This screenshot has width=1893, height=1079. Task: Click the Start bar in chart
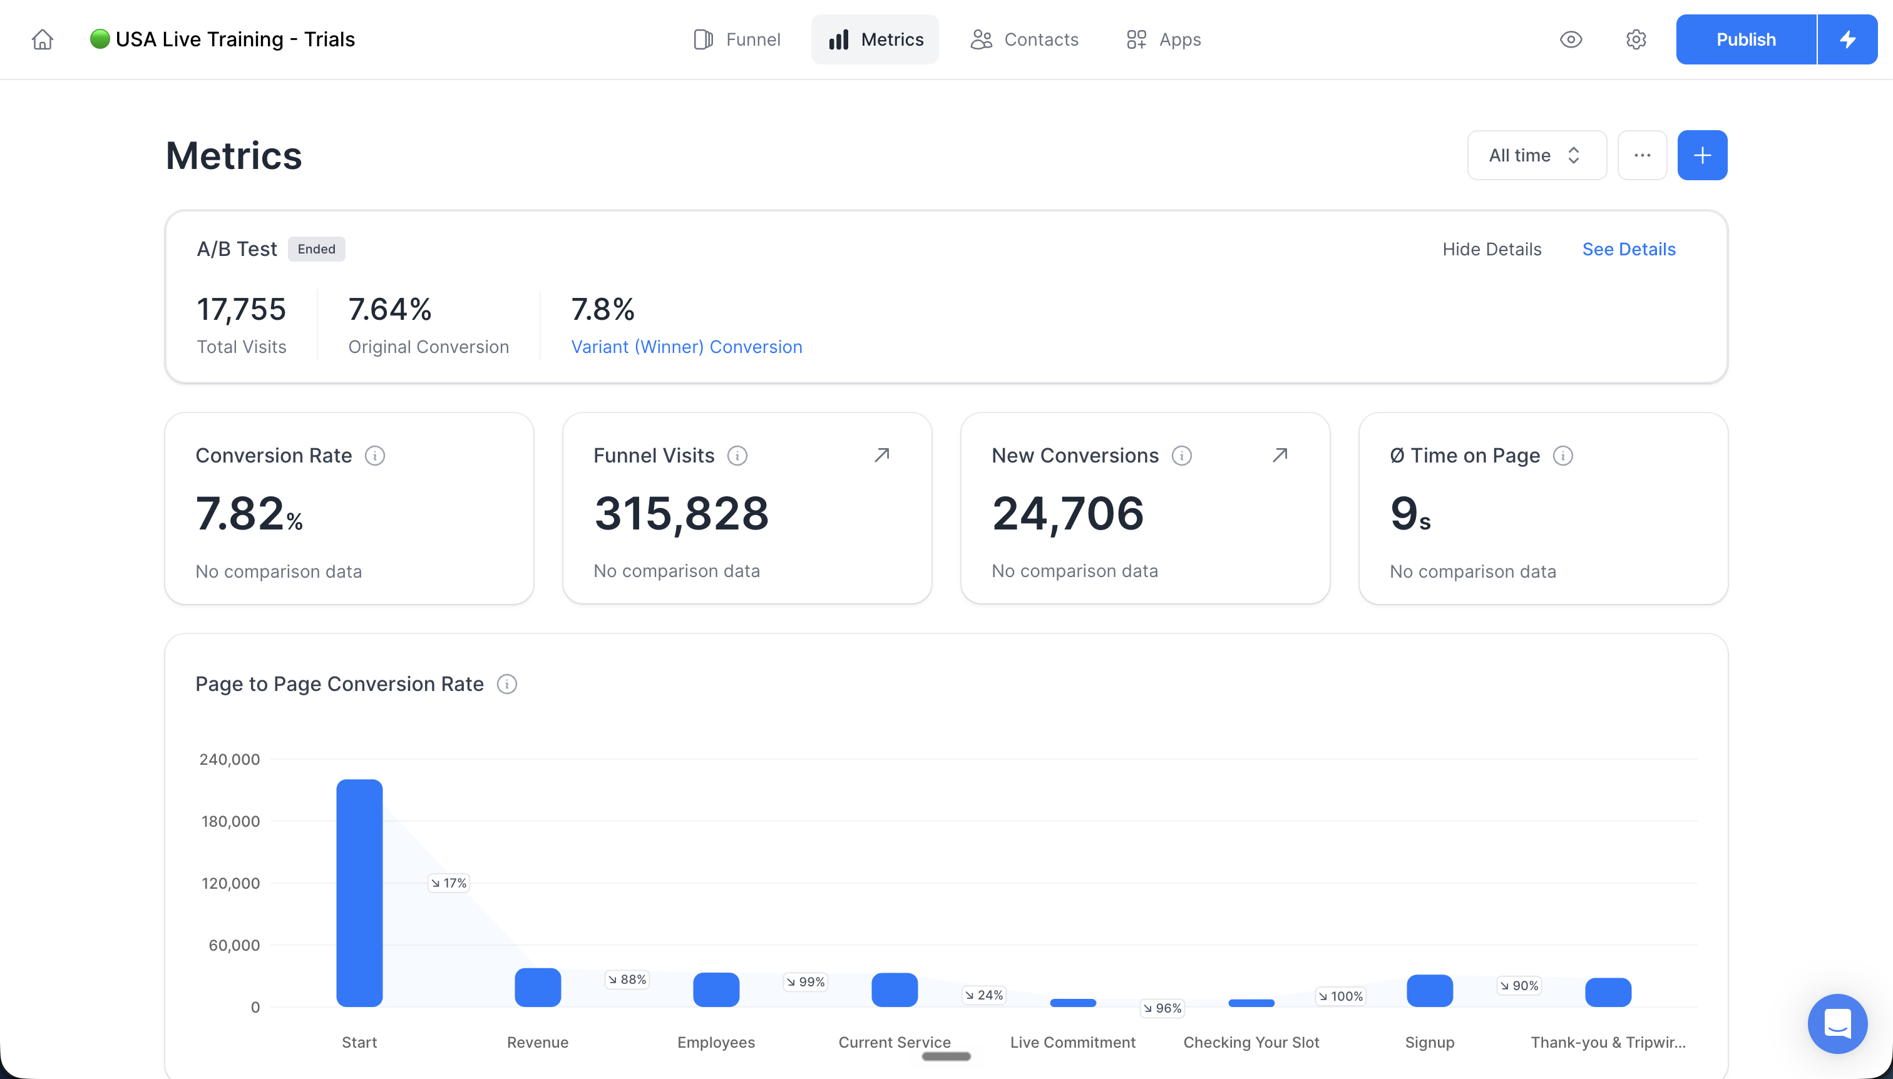click(x=359, y=892)
